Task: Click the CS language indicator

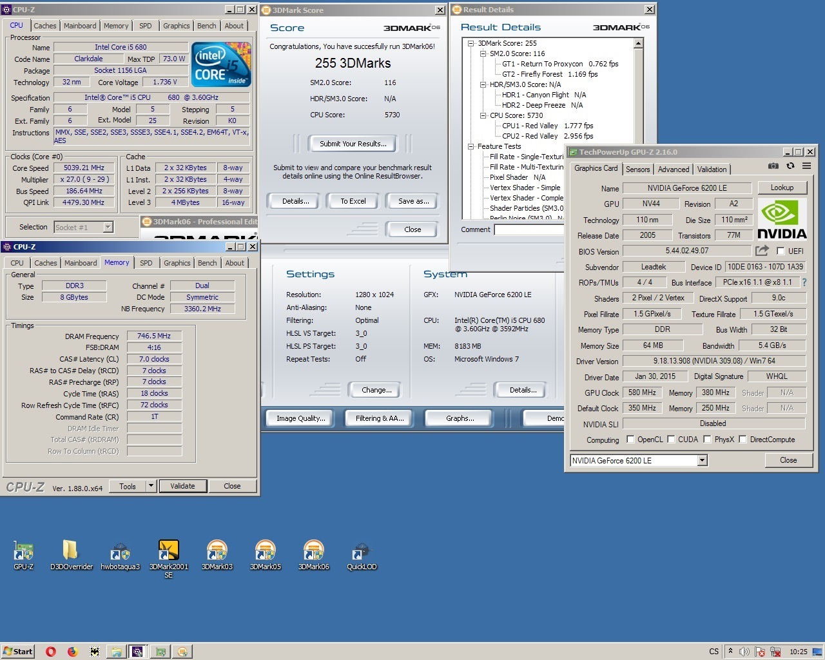Action: (713, 652)
